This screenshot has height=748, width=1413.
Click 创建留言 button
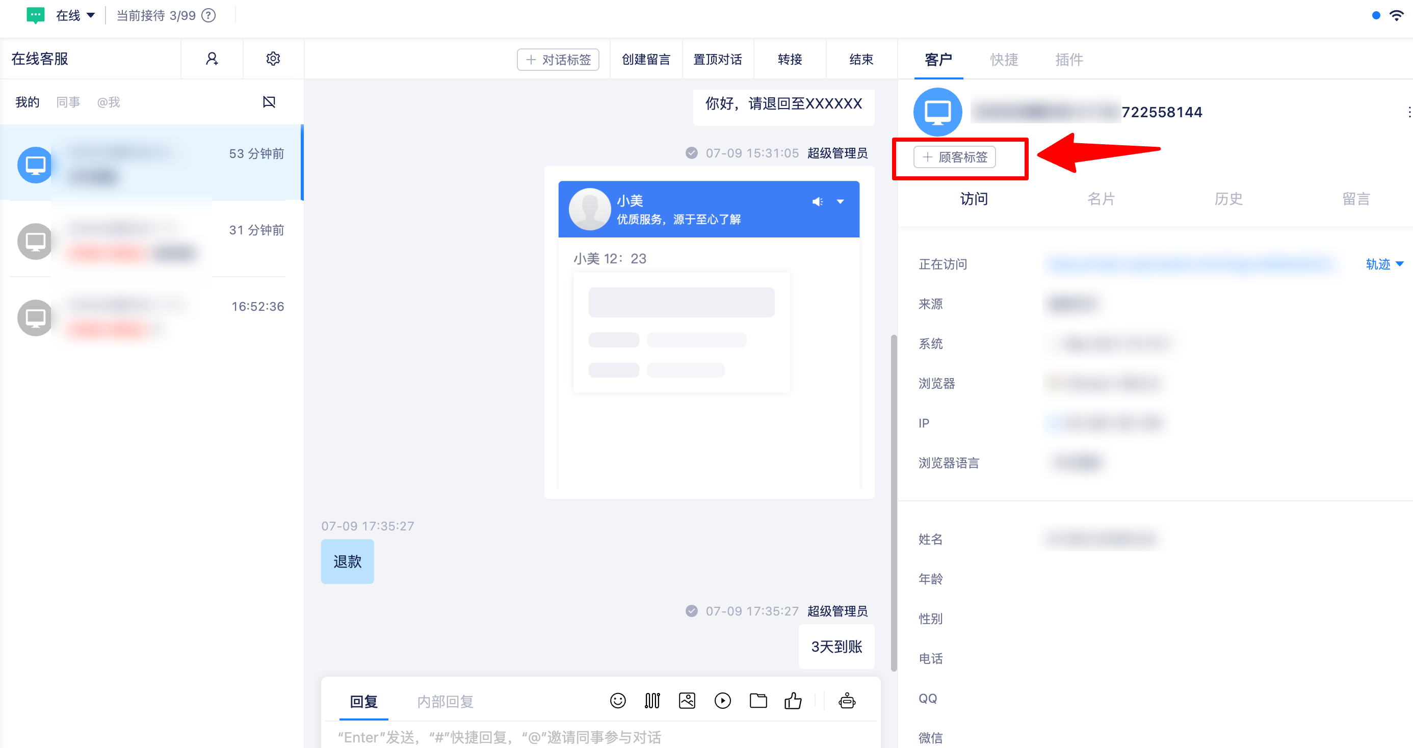point(646,59)
